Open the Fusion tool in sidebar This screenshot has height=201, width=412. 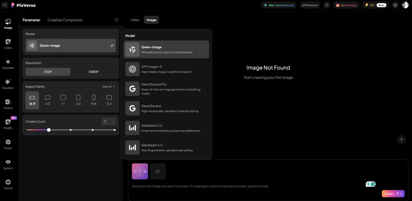(x=8, y=144)
